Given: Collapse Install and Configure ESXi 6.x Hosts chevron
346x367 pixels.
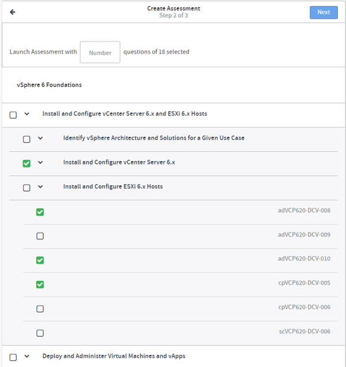Looking at the screenshot, I should (40, 186).
